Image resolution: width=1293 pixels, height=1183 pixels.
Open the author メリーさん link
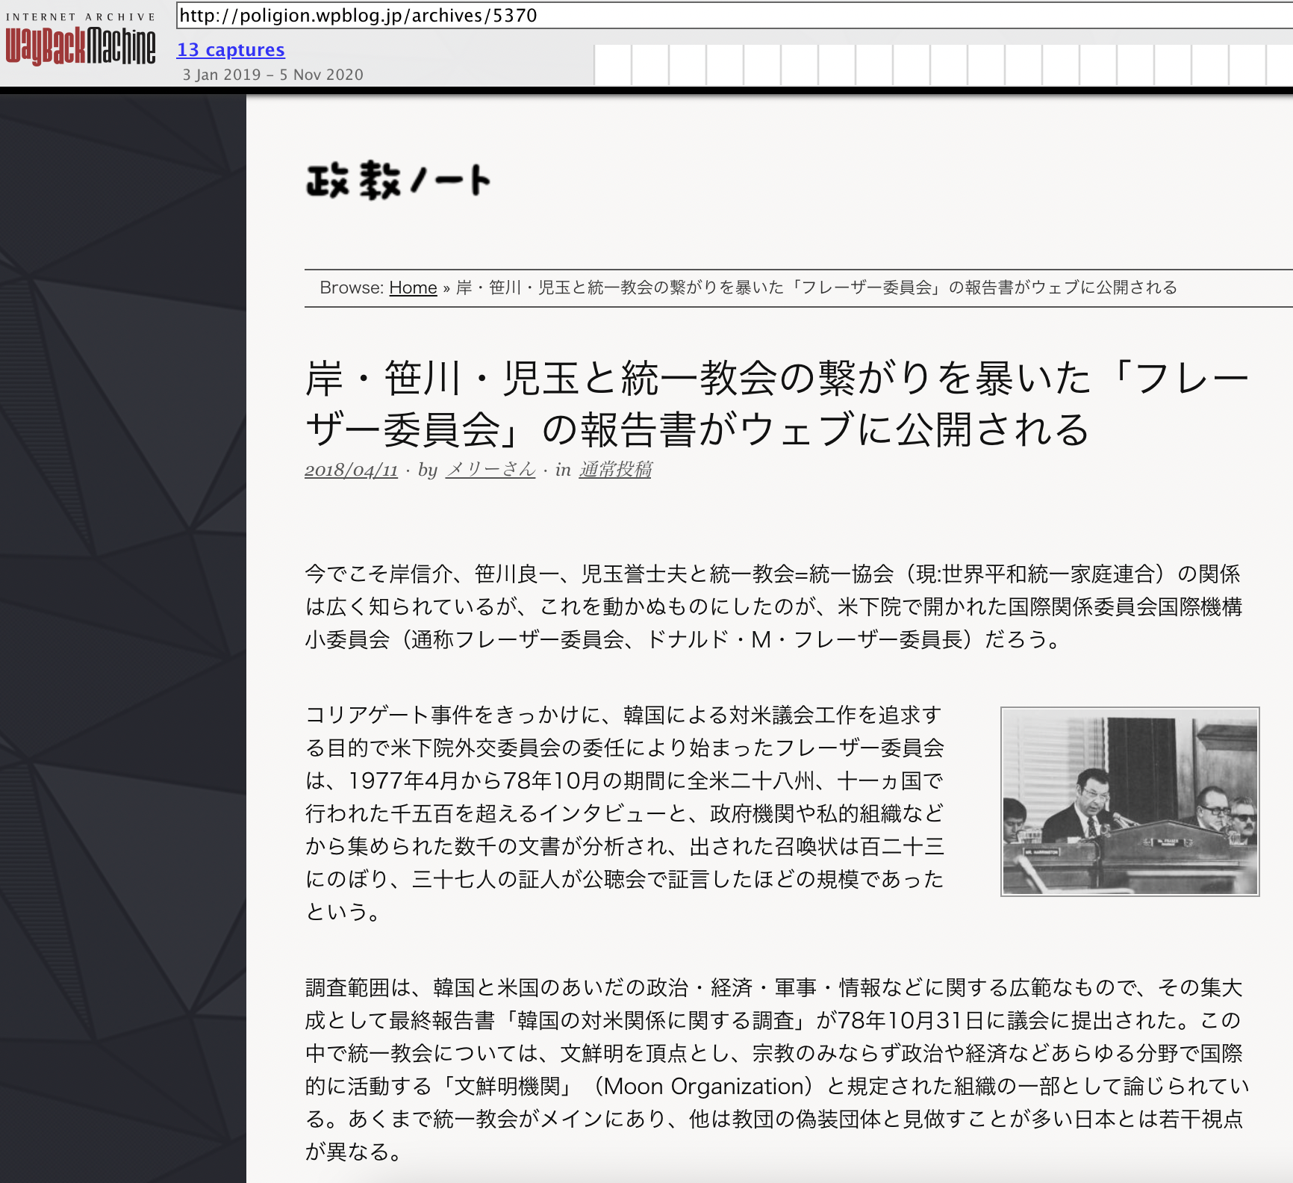[490, 470]
